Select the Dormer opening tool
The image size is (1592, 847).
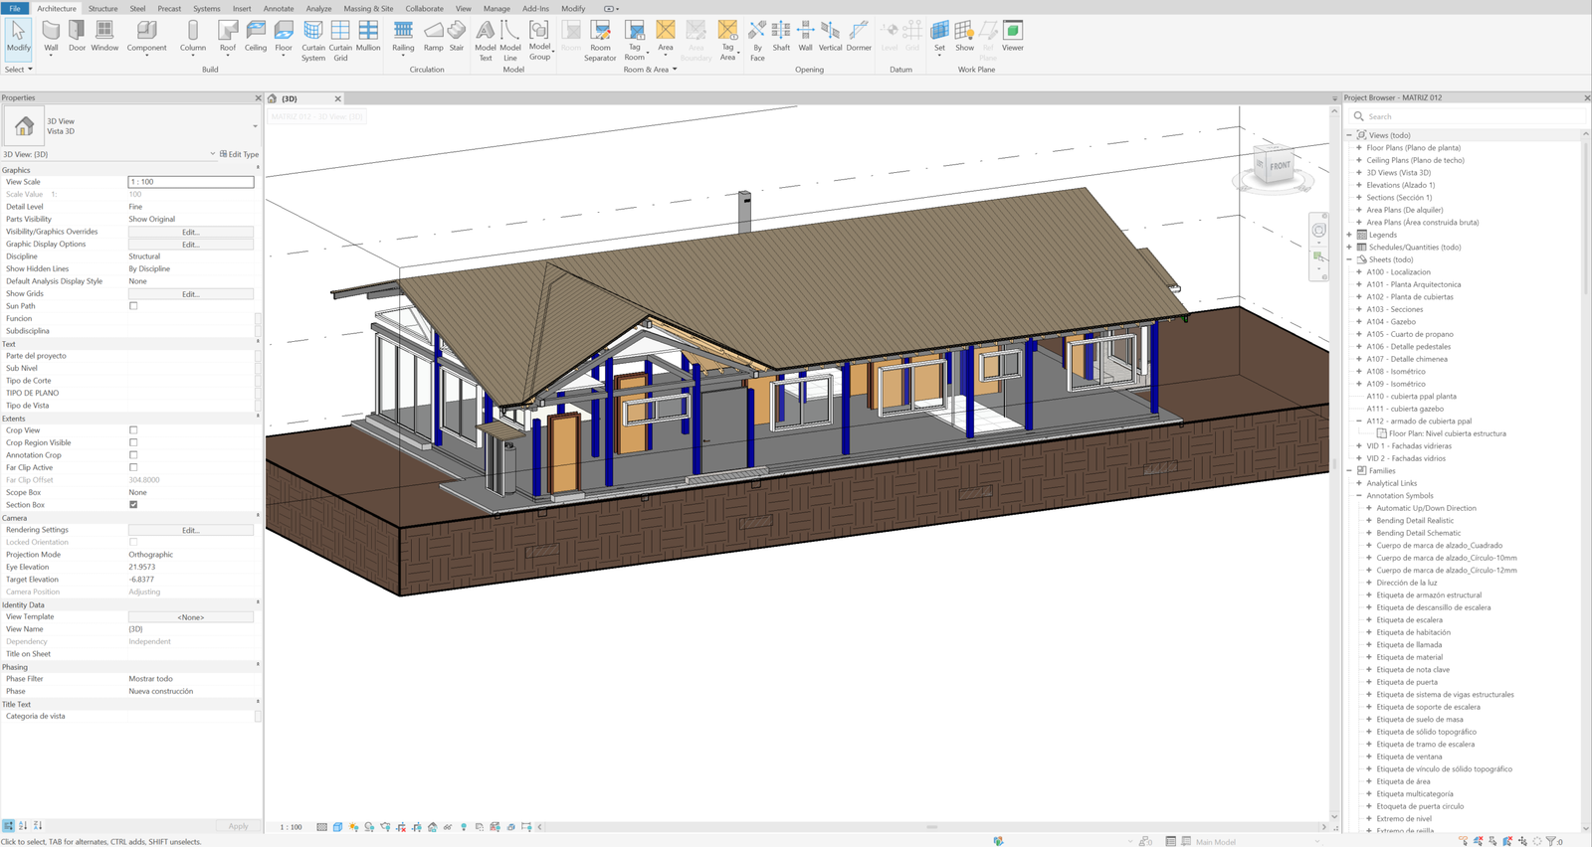point(859,36)
